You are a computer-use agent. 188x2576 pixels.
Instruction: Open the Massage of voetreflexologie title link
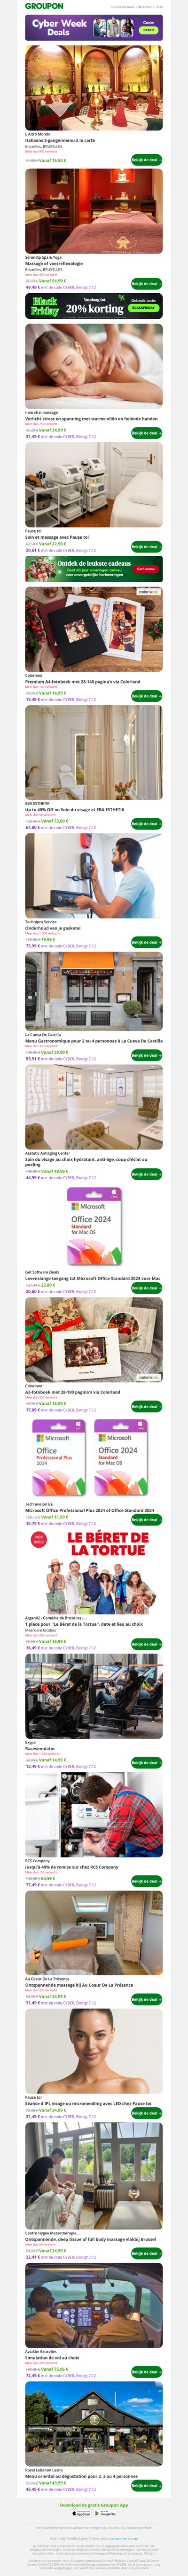pos(54,264)
